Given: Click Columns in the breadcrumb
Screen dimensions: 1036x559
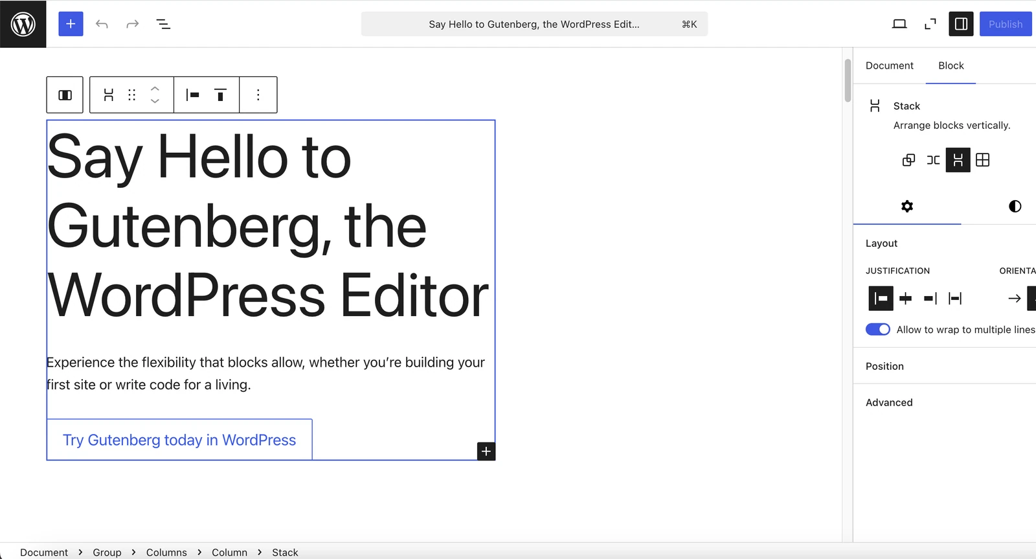Looking at the screenshot, I should click(166, 552).
